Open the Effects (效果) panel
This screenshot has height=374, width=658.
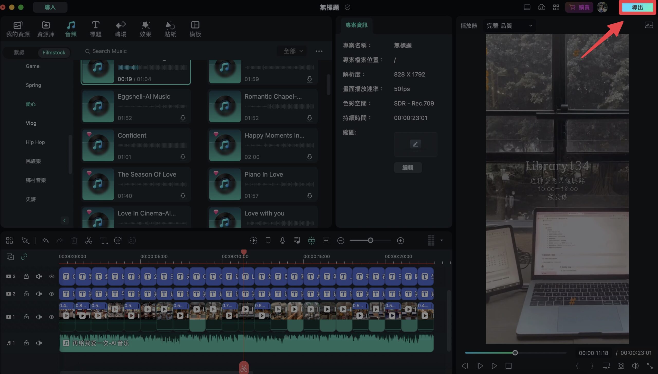tap(145, 29)
